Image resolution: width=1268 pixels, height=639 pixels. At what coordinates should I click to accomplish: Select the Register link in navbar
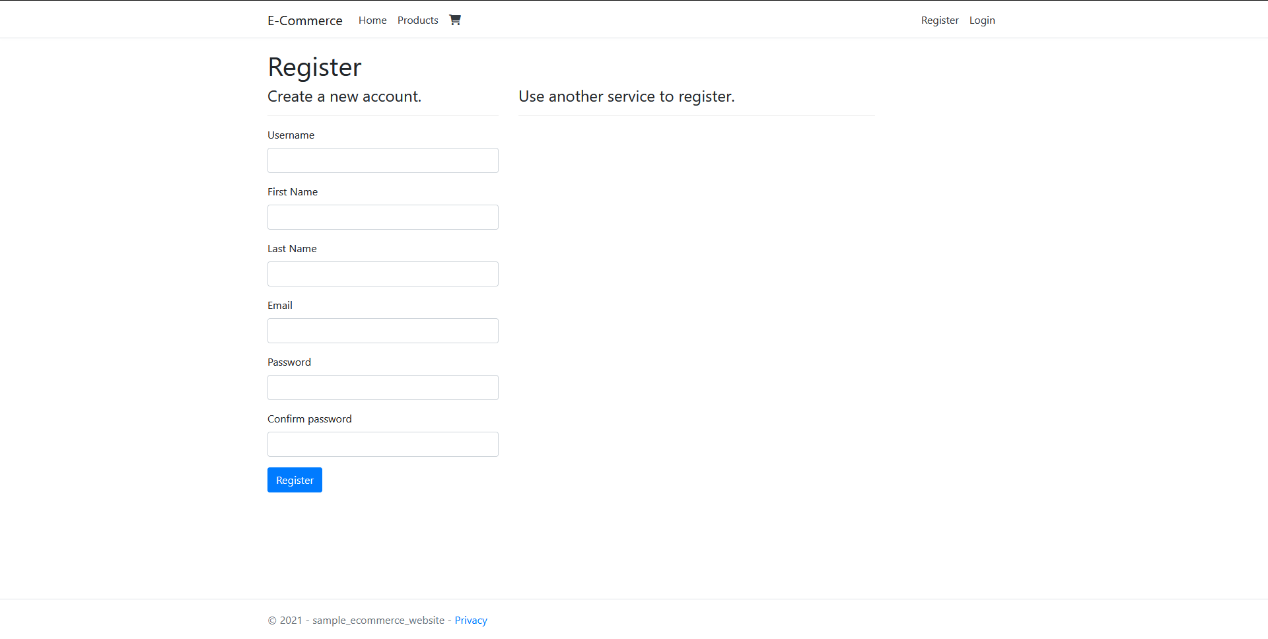coord(939,20)
